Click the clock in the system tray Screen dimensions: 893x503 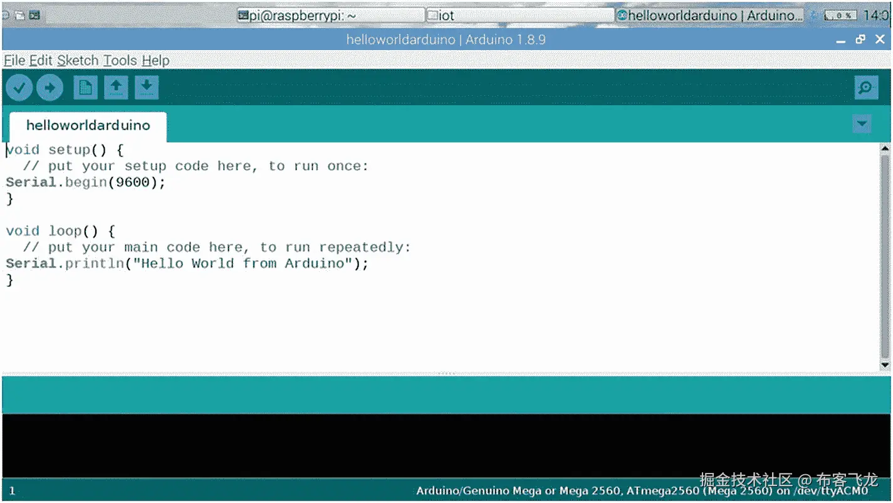point(876,16)
